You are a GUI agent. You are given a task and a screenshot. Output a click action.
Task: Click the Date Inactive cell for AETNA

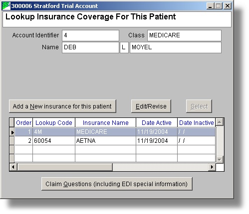[197, 141]
